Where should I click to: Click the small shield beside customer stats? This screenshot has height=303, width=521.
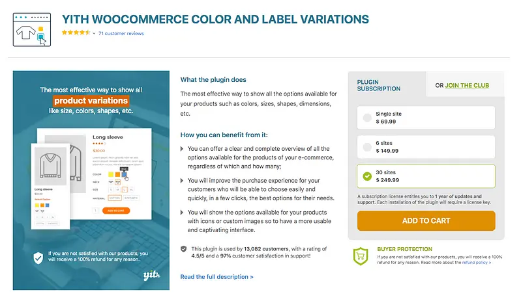coord(185,249)
